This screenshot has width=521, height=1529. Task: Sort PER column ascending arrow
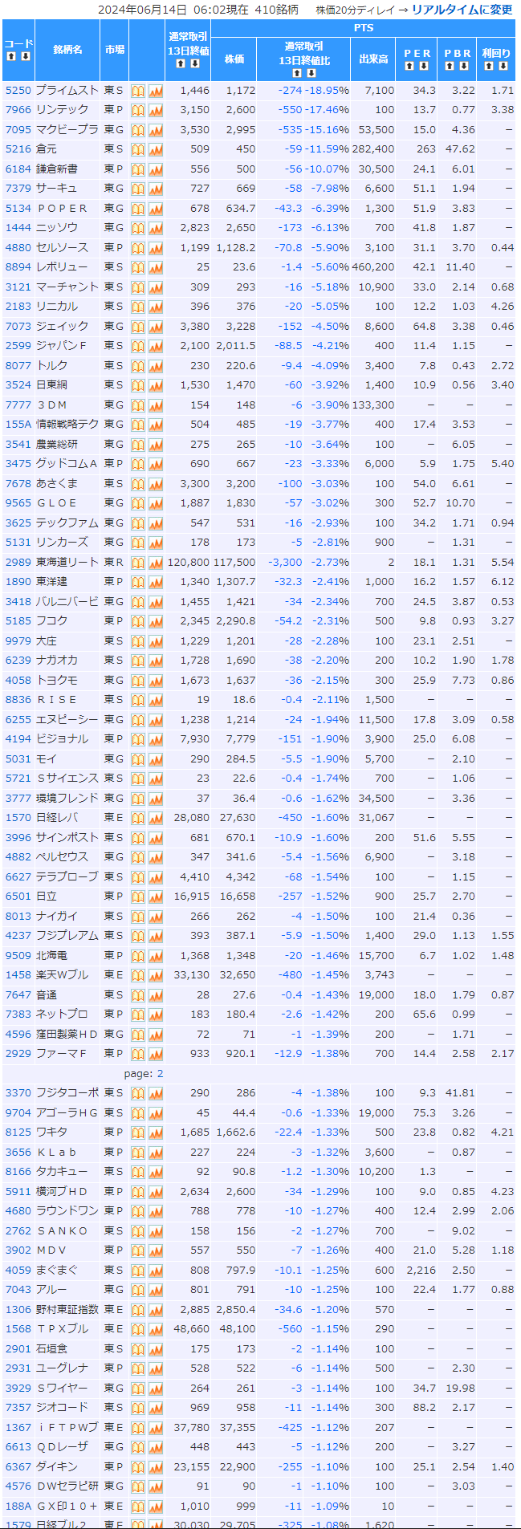pos(410,66)
